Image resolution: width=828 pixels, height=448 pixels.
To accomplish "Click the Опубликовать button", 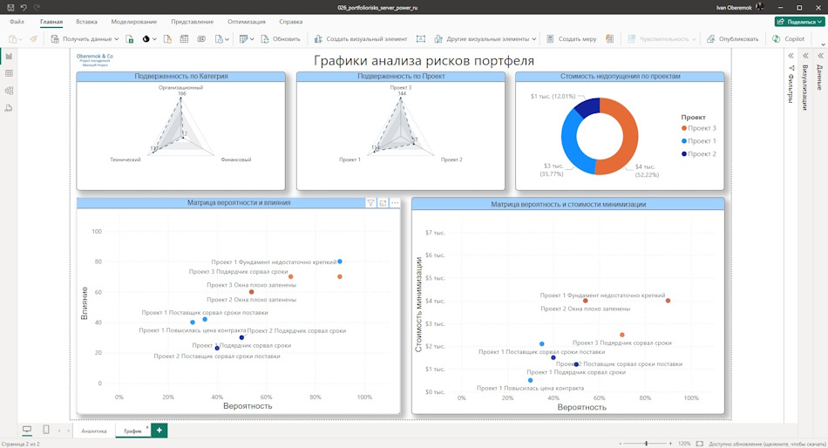I will 733,39.
